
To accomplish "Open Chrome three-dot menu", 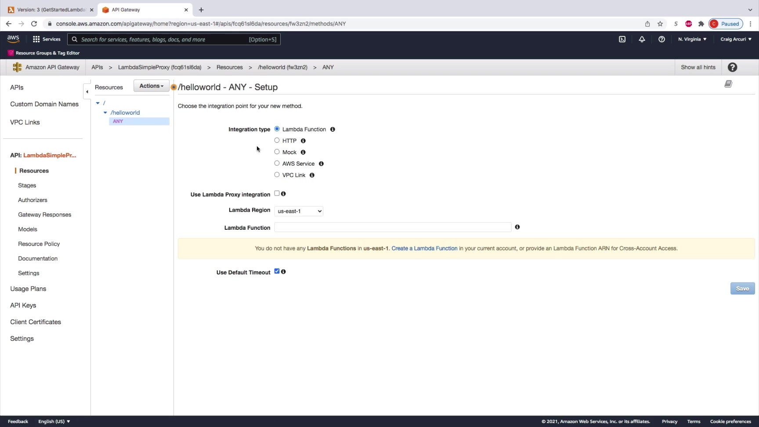I will click(750, 24).
